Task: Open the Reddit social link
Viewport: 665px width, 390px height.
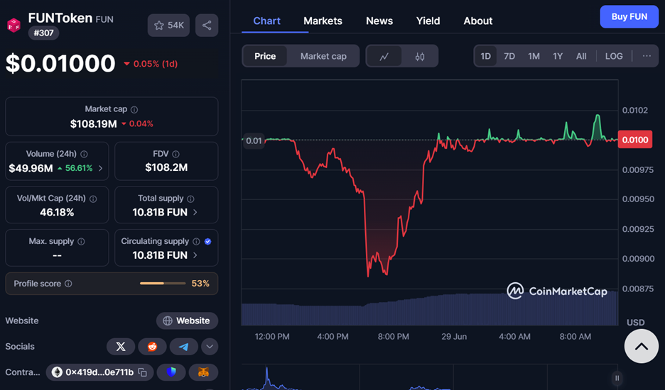Action: tap(152, 347)
